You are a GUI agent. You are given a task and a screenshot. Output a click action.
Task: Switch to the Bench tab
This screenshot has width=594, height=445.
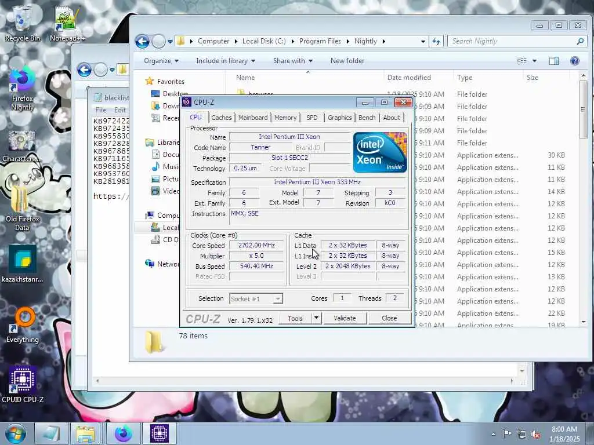367,118
